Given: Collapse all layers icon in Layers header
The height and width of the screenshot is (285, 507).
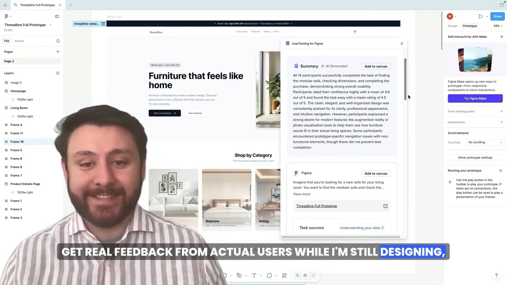Looking at the screenshot, I should coord(58,73).
